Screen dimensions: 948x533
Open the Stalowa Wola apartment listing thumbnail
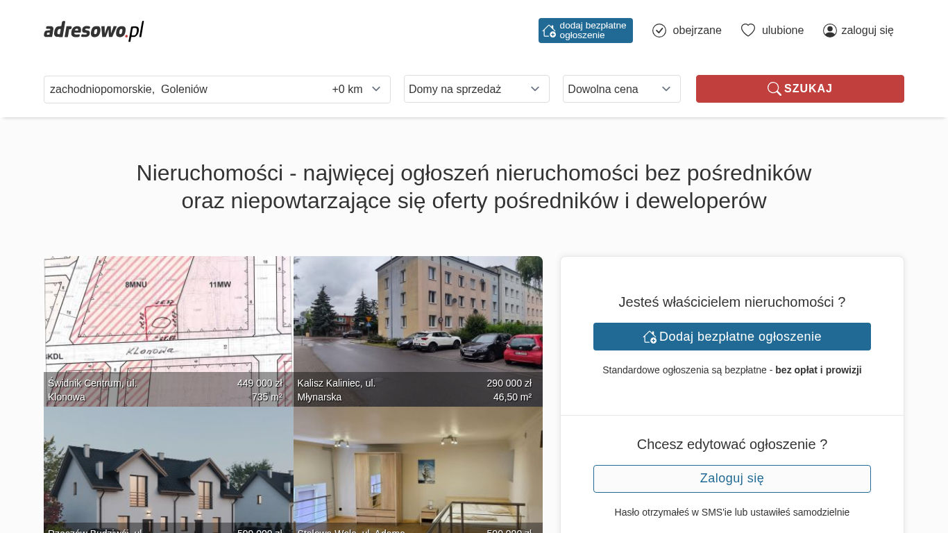[418, 470]
